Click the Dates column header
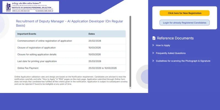This screenshot has height=110, width=220. click(x=92, y=34)
